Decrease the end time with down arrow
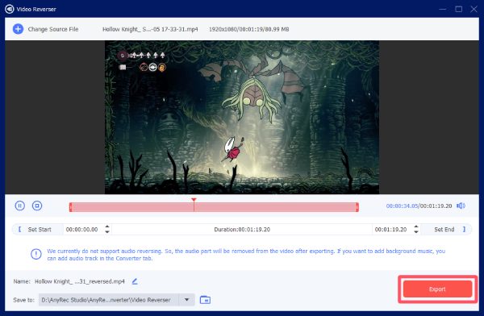 coord(416,231)
